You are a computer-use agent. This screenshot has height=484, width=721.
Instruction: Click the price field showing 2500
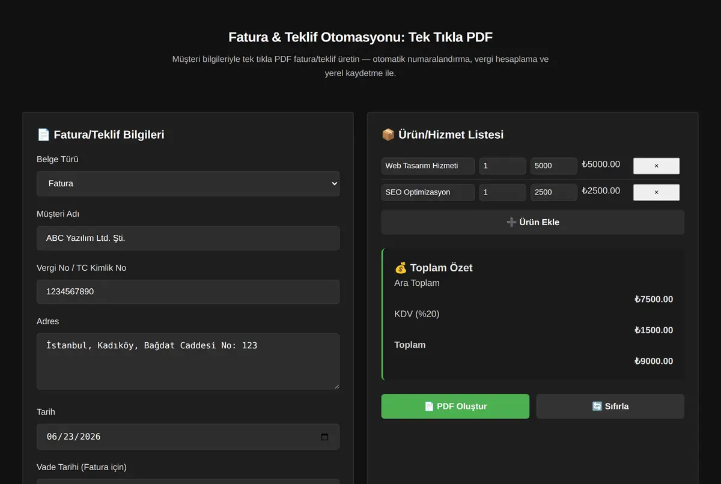[x=554, y=192]
